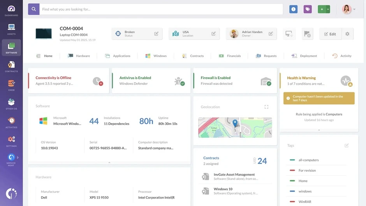Expand the Service Mgmt sidebar arrow
The height and width of the screenshot is (206, 366).
pyautogui.click(x=18, y=157)
